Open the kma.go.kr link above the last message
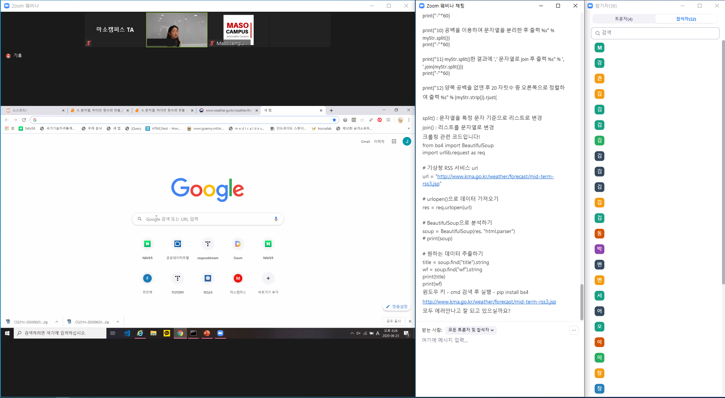The width and height of the screenshot is (725, 398). [489, 302]
